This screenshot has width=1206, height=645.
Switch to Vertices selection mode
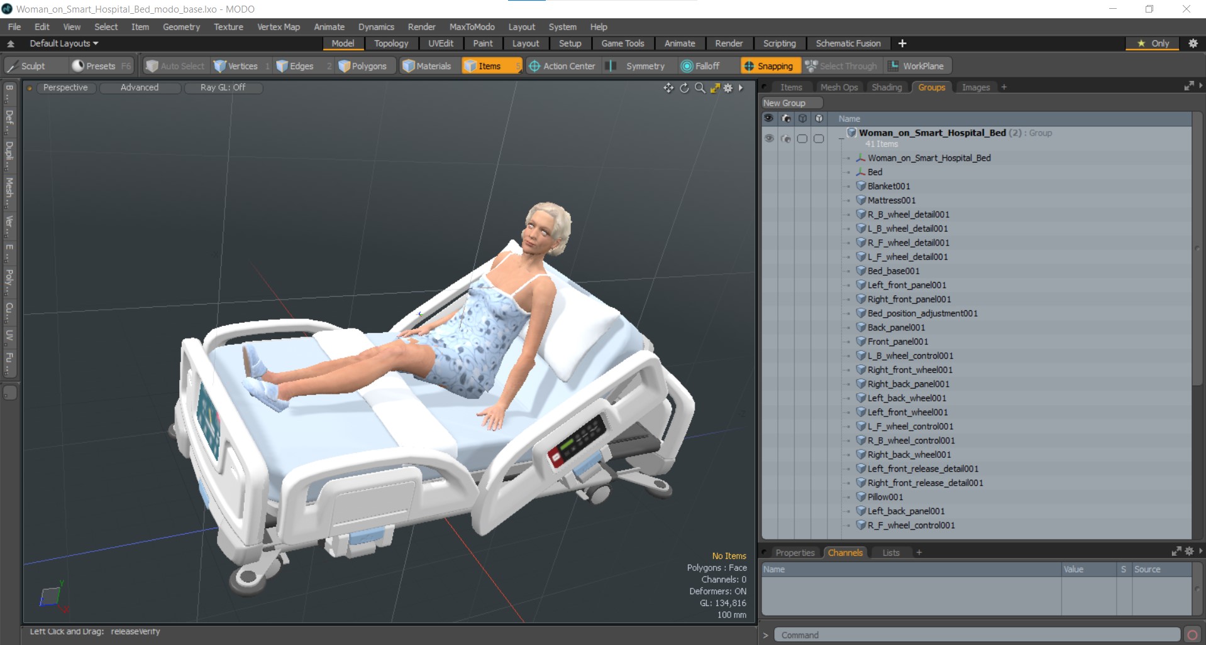241,66
